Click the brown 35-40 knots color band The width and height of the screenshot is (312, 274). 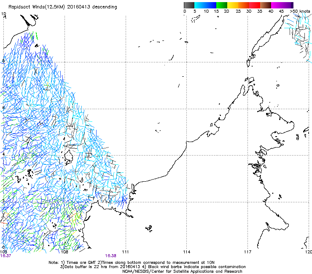point(266,5)
